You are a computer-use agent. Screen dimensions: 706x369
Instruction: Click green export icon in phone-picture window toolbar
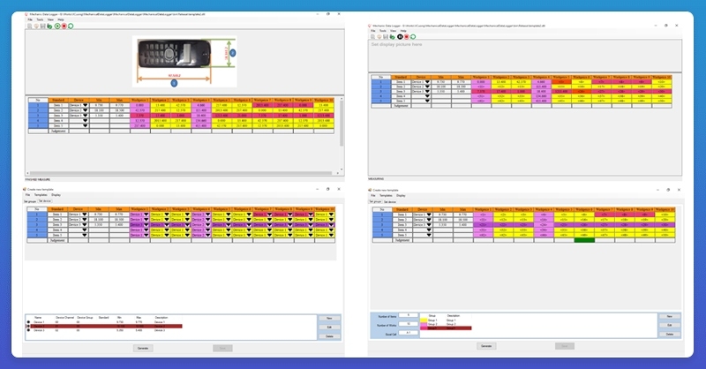(x=49, y=26)
